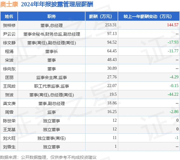Select the name cell 周雪

tap(9, 112)
